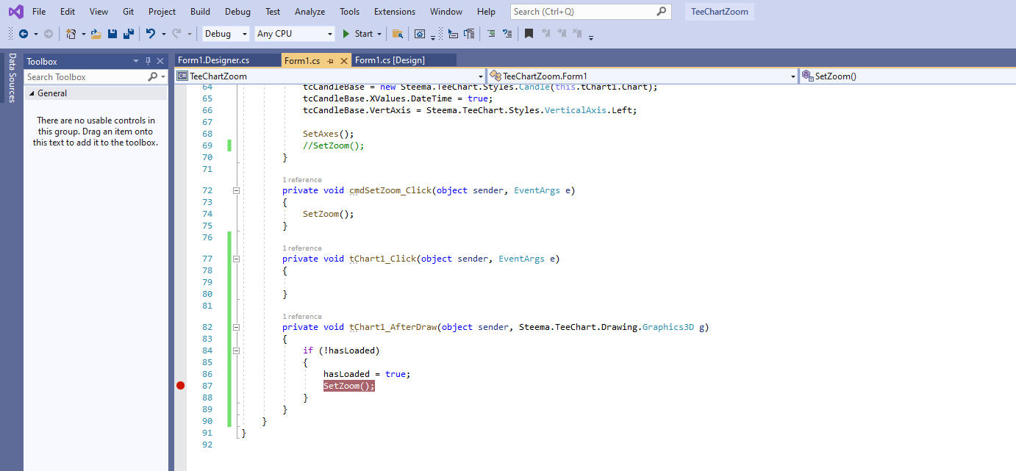Click the pin icon on Form1.cs tab
This screenshot has width=1016, height=471.
[331, 60]
